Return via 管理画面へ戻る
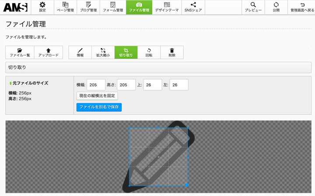The width and height of the screenshot is (315, 196). click(x=302, y=7)
